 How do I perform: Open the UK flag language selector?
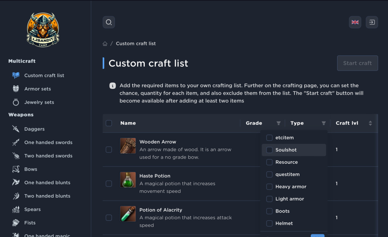point(355,22)
